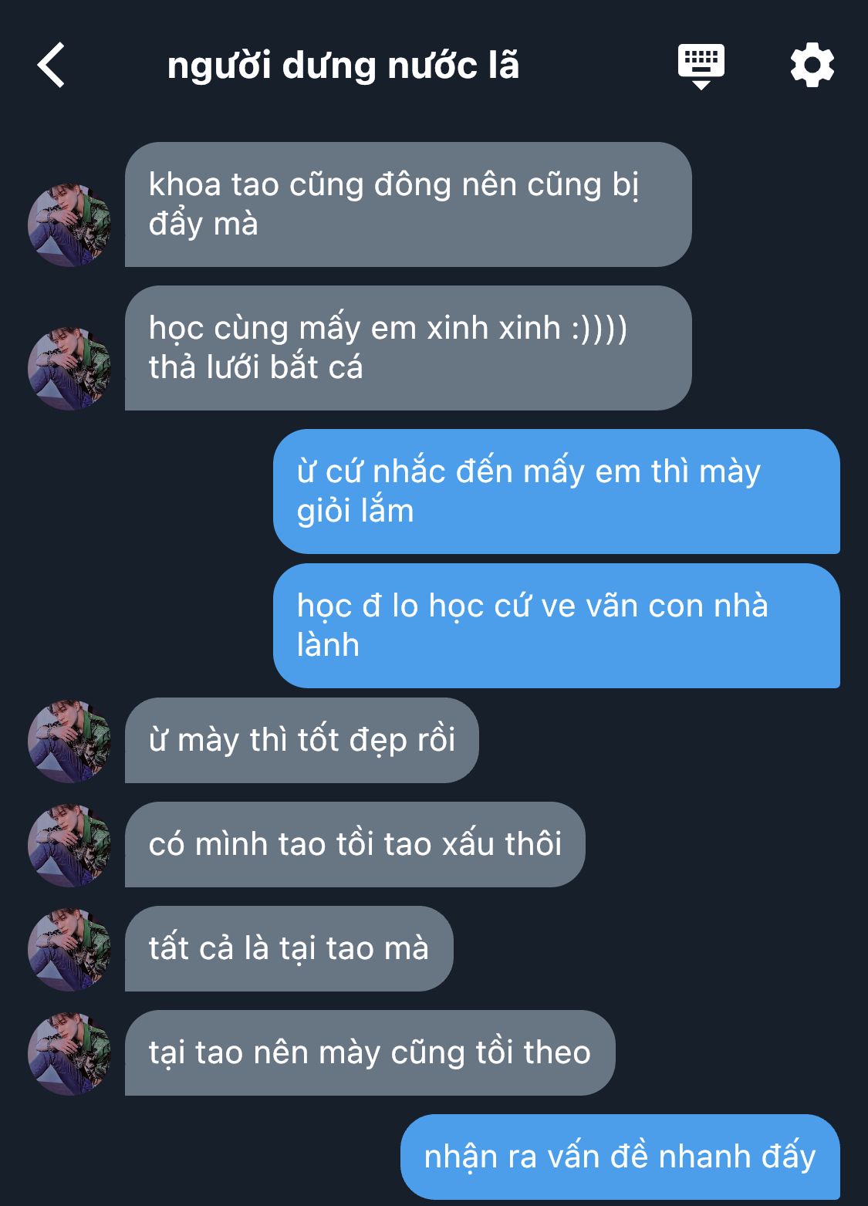The image size is (868, 1206).
Task: Select blue bubble 'học đ lo học'
Action: 556,626
